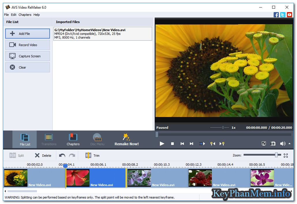Mute audio with speaker icon
297x204 pixels.
tap(283, 144)
